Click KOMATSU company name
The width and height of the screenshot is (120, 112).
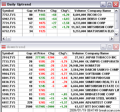[93, 66]
